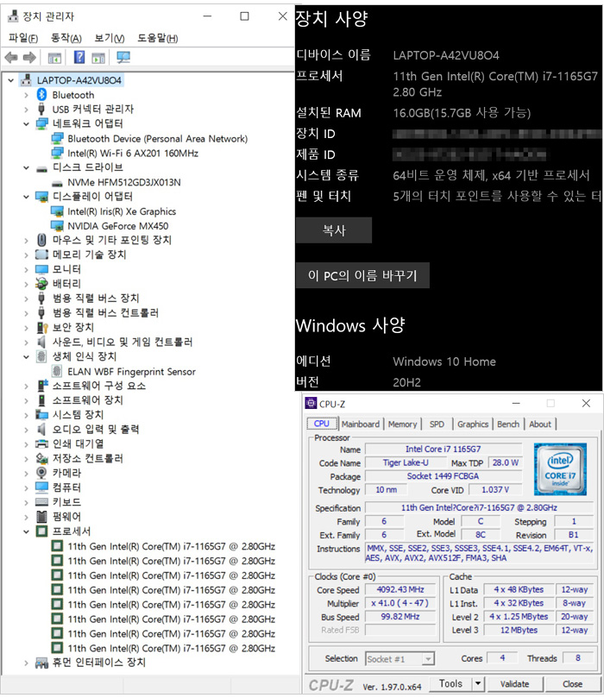The width and height of the screenshot is (604, 698).
Task: Switch to the CPU tab in CPU-Z
Action: click(x=321, y=424)
